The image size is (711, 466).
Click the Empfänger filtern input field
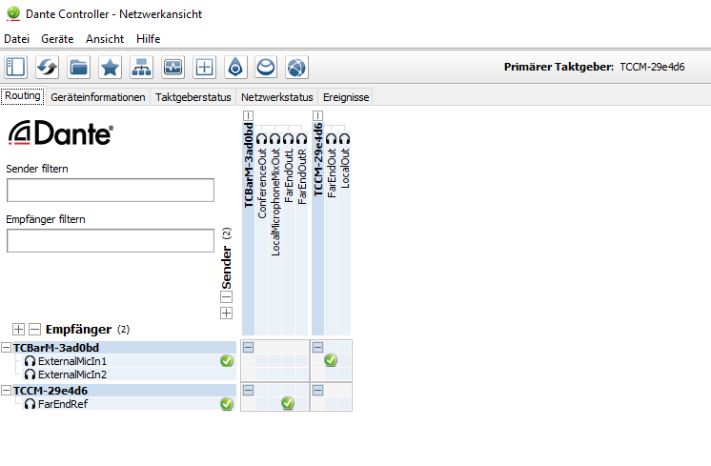pos(111,241)
